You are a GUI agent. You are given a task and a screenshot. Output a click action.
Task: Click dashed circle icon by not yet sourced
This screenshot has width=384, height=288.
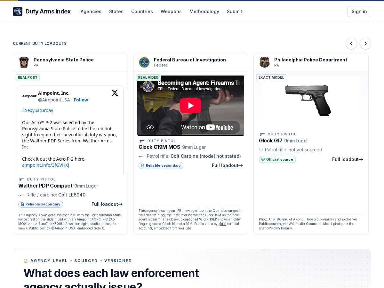pyautogui.click(x=261, y=150)
